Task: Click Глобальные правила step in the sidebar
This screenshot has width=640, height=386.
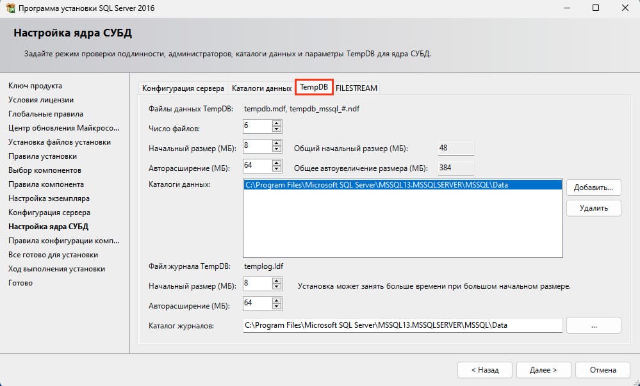Action: tap(45, 114)
